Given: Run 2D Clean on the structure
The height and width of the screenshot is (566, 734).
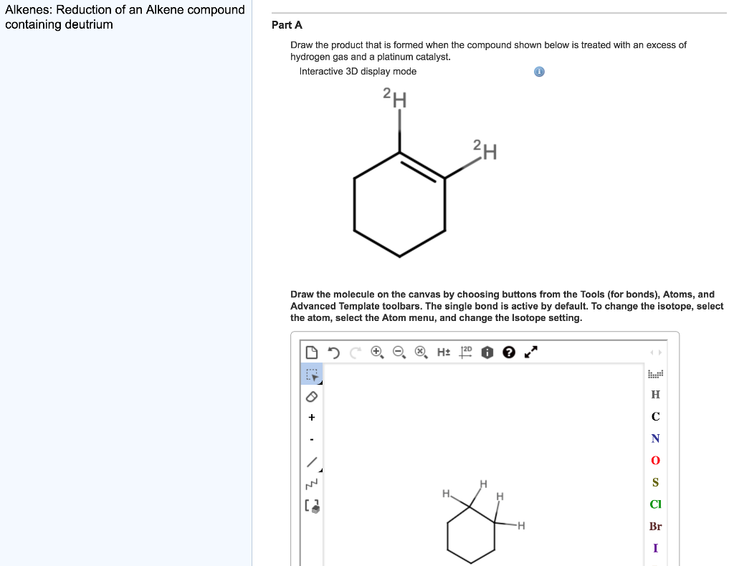Looking at the screenshot, I should pos(464,352).
